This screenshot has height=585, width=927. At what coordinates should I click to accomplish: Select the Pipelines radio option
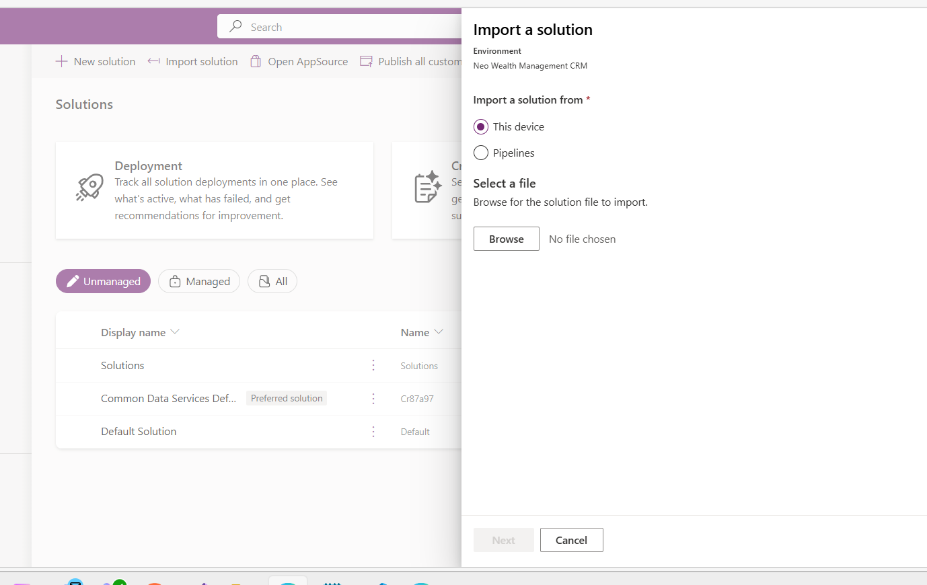click(x=481, y=153)
